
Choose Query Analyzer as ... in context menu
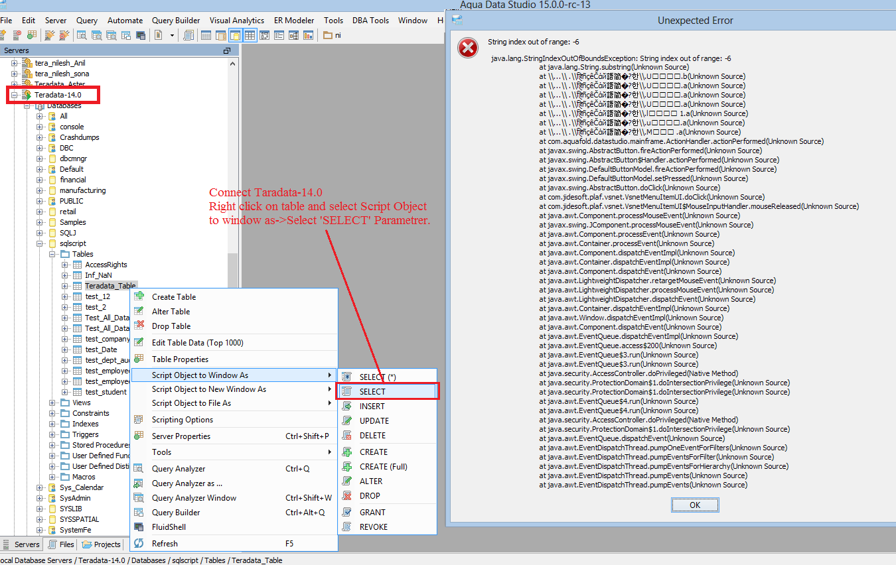[234, 483]
